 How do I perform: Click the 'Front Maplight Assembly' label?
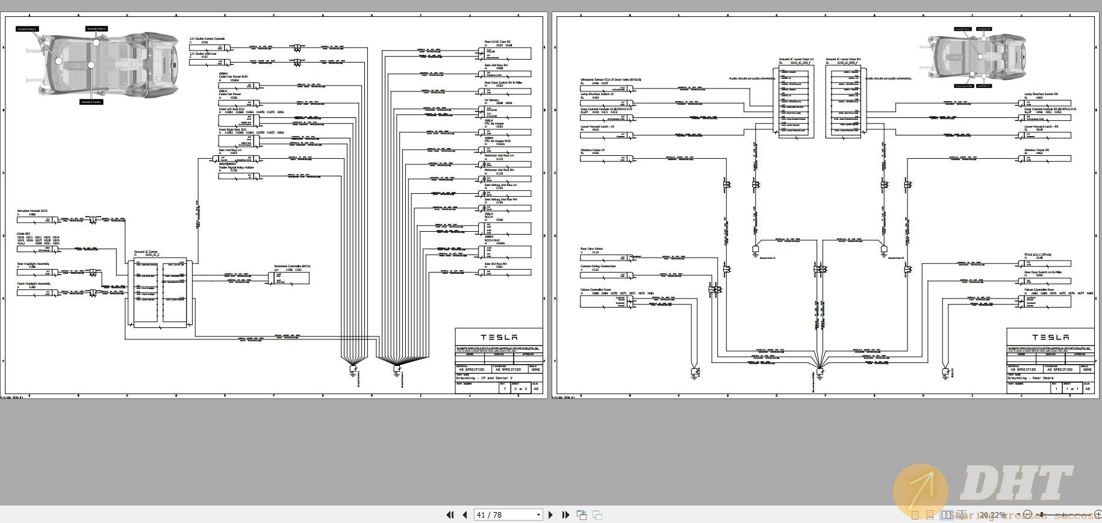coord(34,283)
